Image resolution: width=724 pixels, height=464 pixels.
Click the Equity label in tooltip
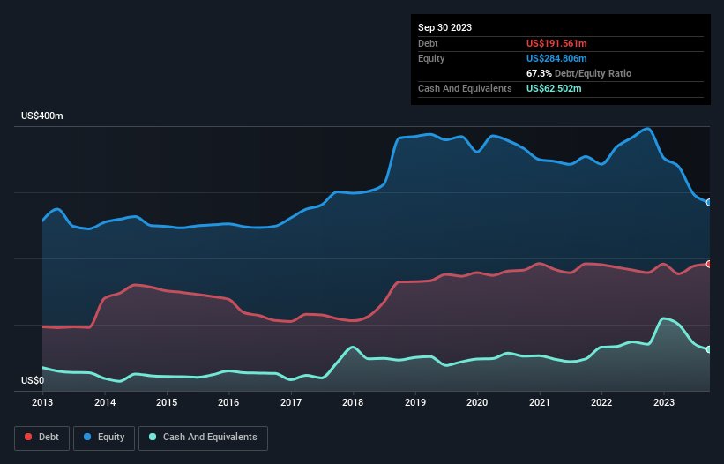click(x=431, y=58)
